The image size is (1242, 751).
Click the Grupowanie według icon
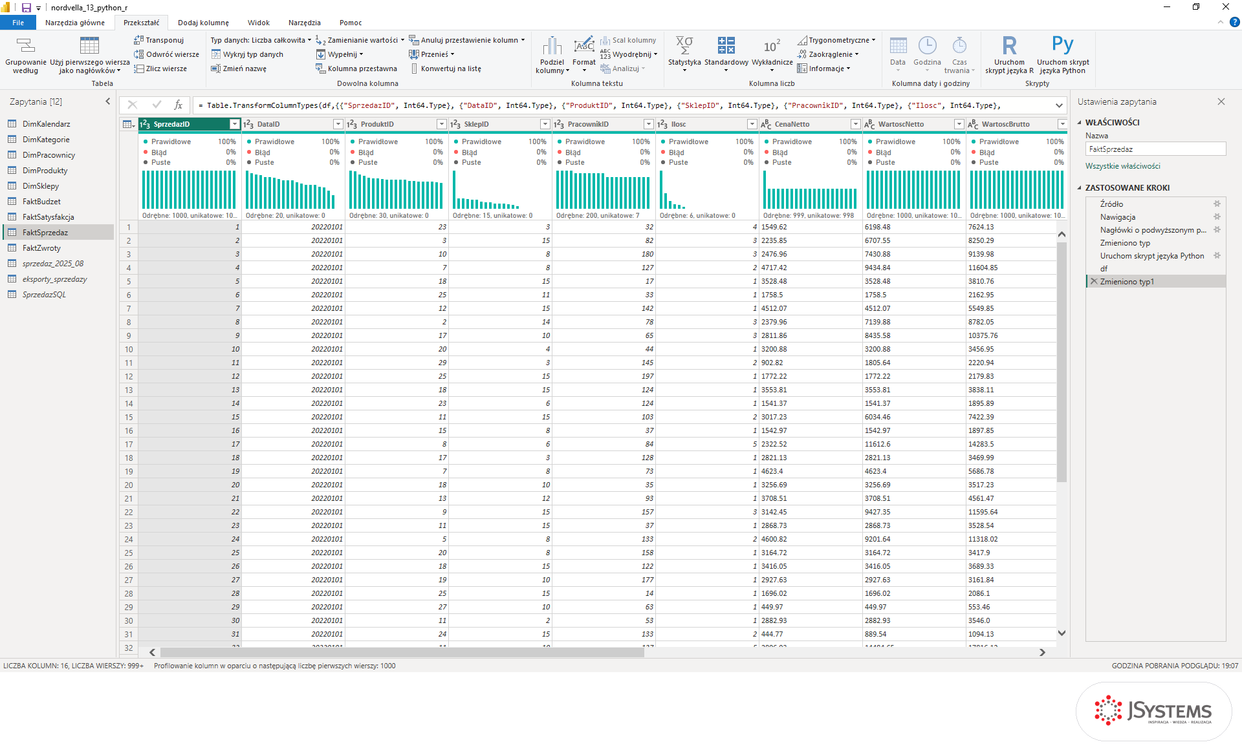25,45
